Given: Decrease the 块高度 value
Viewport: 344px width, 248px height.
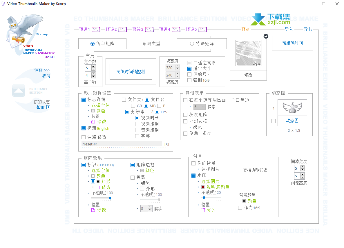Looking at the screenshot, I should pos(178,77).
